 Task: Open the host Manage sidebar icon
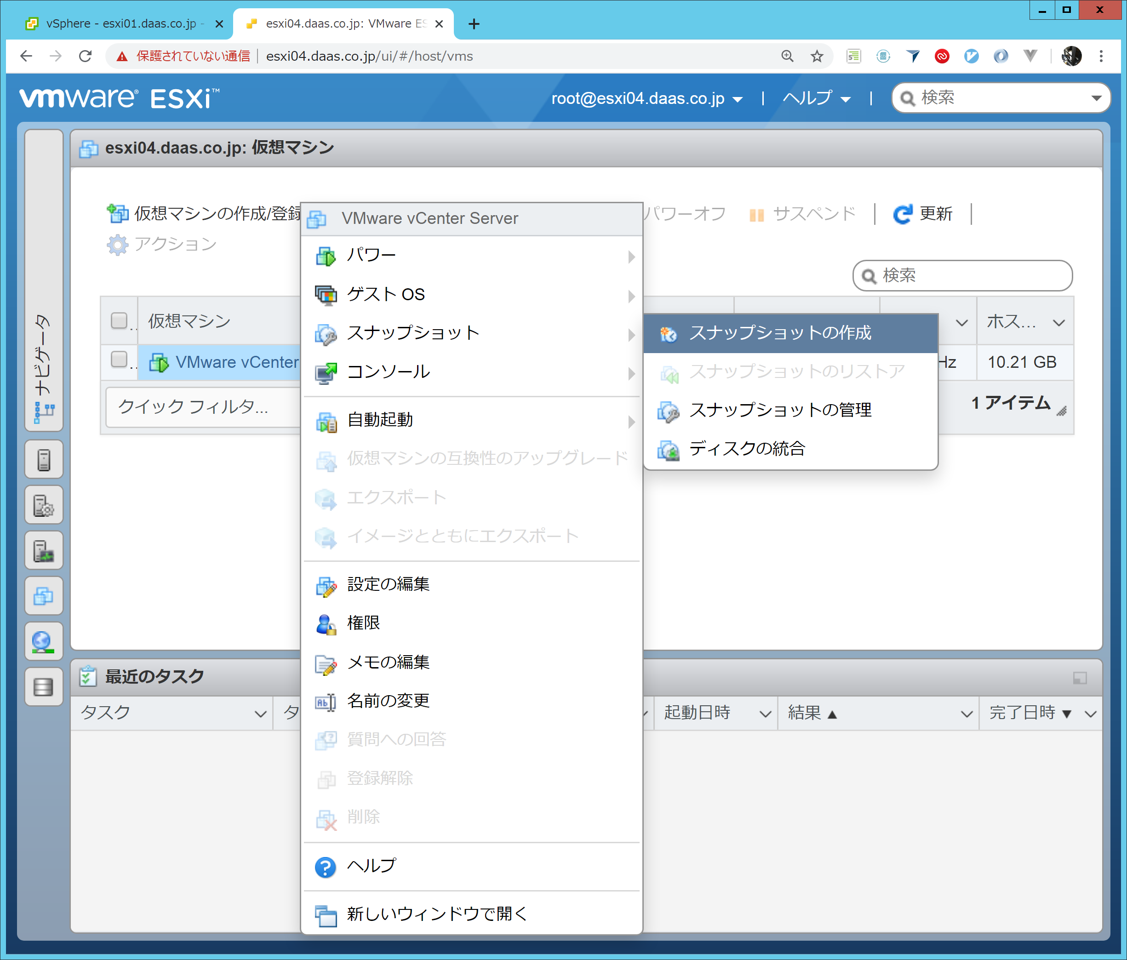point(44,506)
